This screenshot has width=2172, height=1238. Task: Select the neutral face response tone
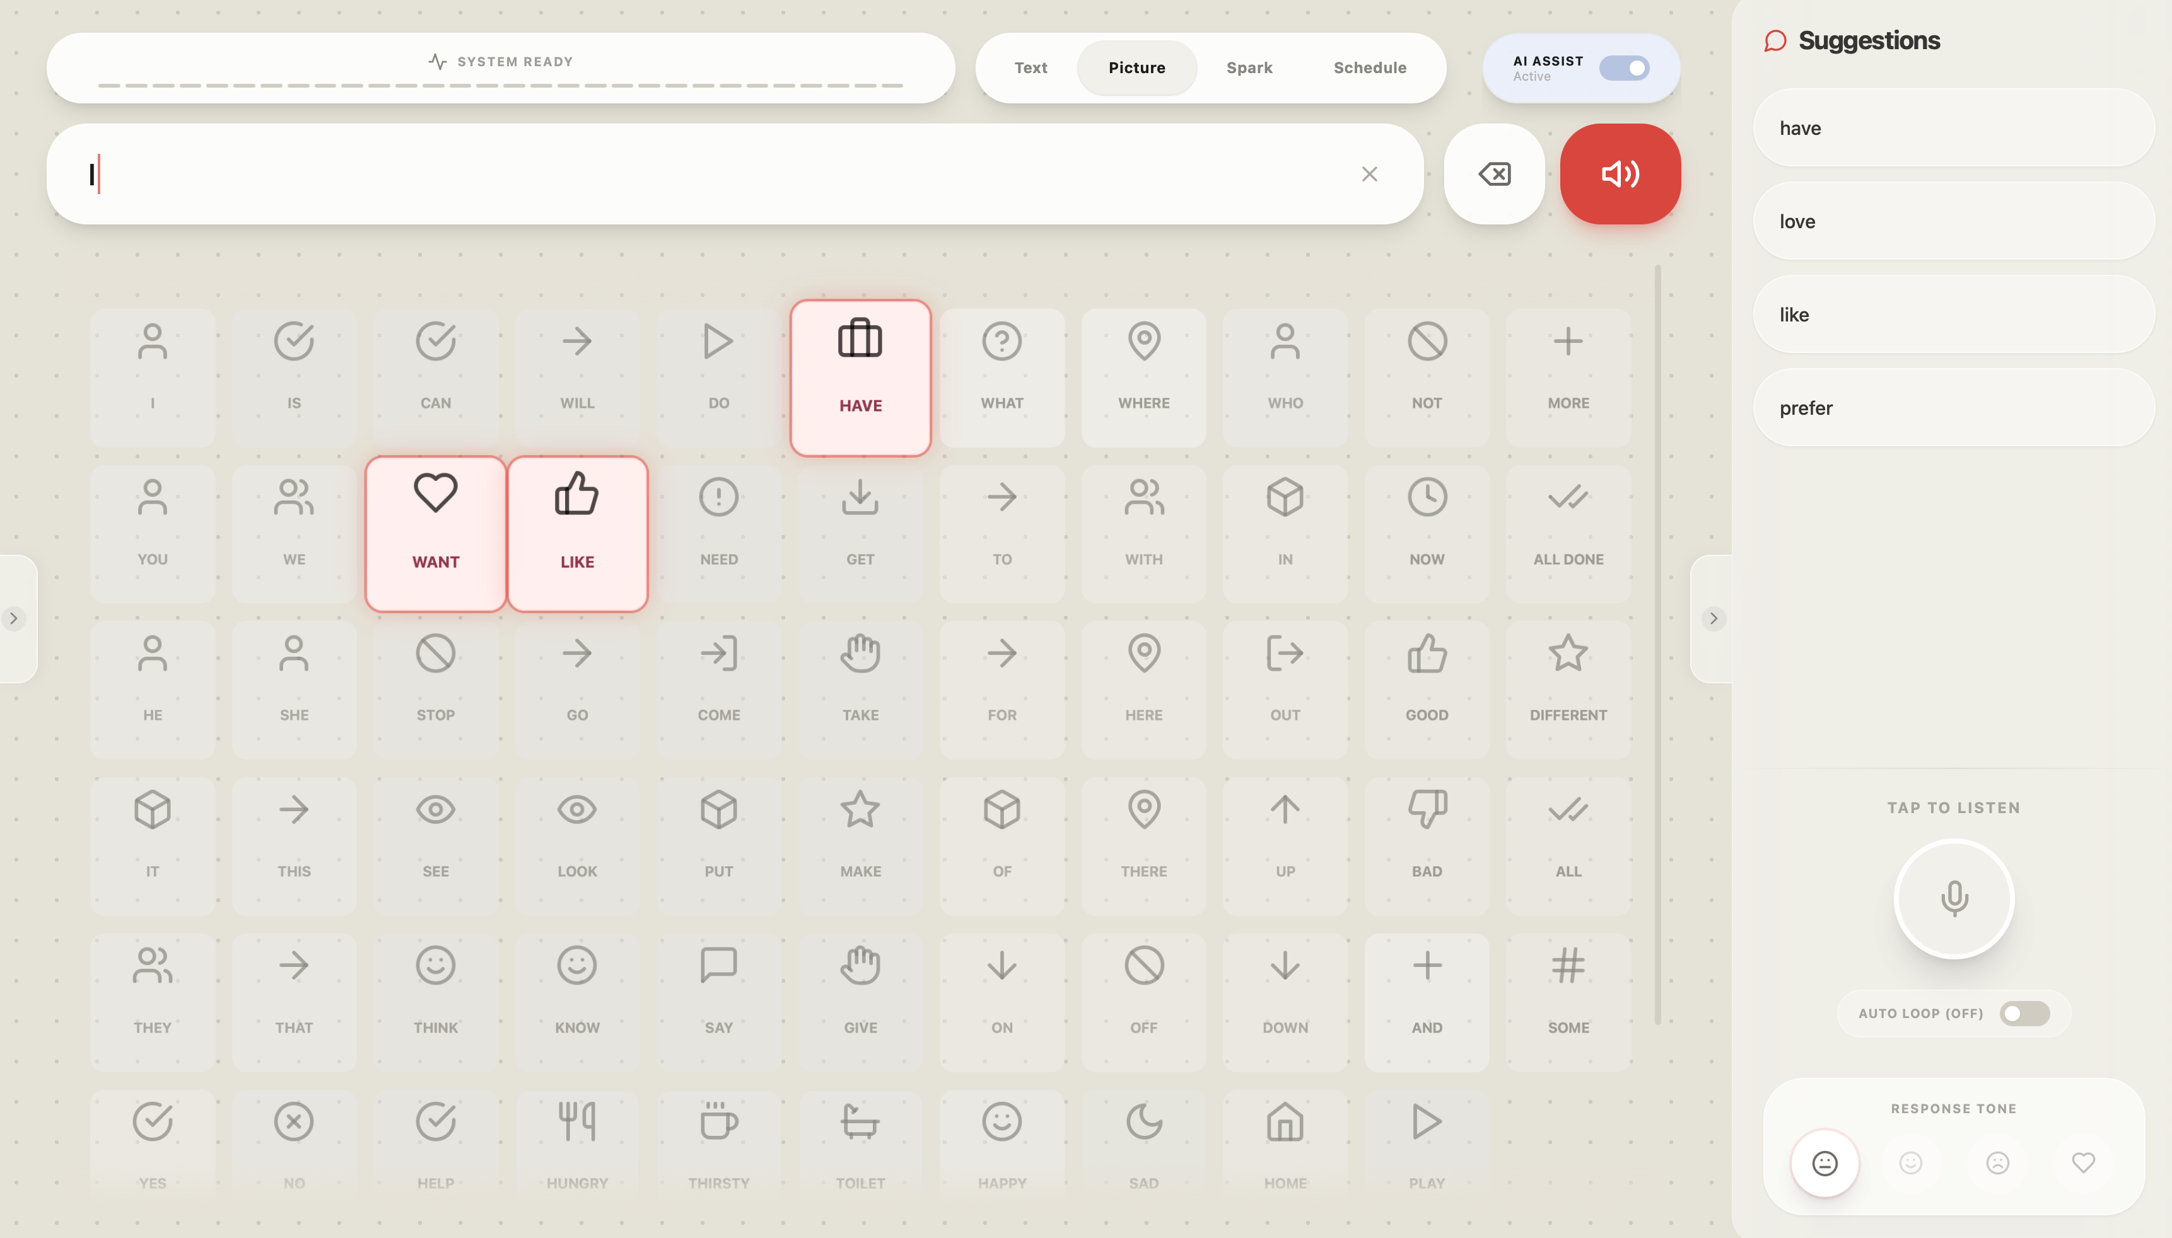(1824, 1162)
